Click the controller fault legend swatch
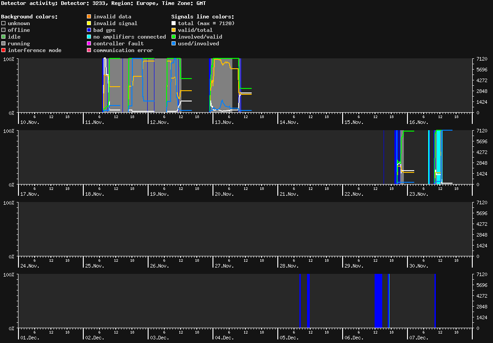The width and height of the screenshot is (493, 343). [89, 43]
